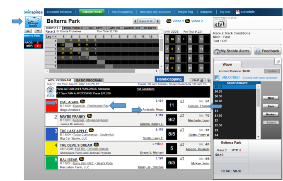Open trainer Andrade, Hugo link
Image resolution: width=283 pixels, height=181 pixels.
153,110
